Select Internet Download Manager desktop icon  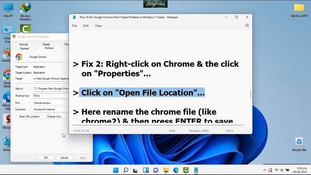click(x=25, y=11)
